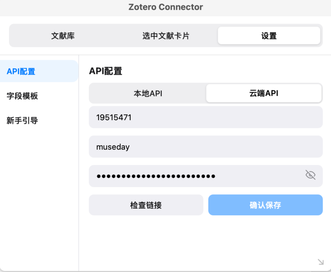Select the 设置 tab

point(269,36)
